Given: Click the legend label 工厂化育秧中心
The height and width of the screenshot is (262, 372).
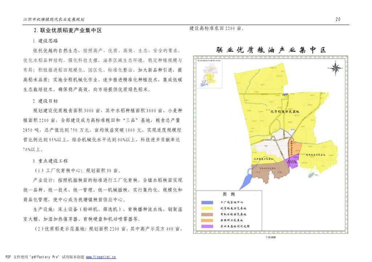Looking at the screenshot, I should [232, 202].
